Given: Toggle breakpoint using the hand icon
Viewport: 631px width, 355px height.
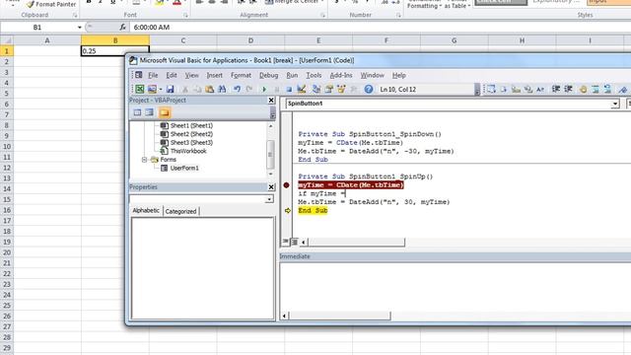Looking at the screenshot, I should pos(583,89).
